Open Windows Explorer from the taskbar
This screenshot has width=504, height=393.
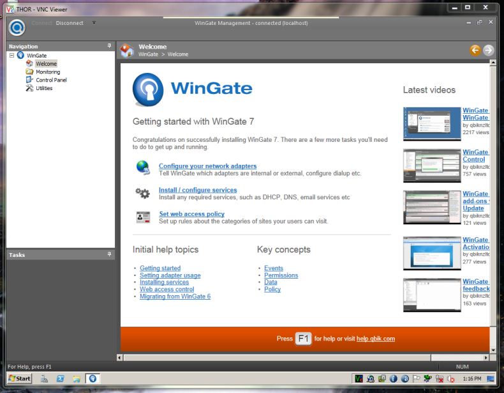[76, 379]
